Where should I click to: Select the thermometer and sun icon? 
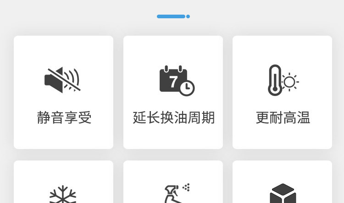click(x=283, y=80)
